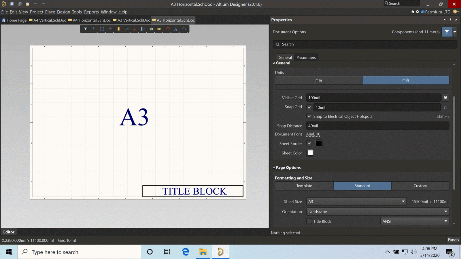This screenshot has height=259, width=461.
Task: Click the Properties panel search field
Action: tap(365, 44)
